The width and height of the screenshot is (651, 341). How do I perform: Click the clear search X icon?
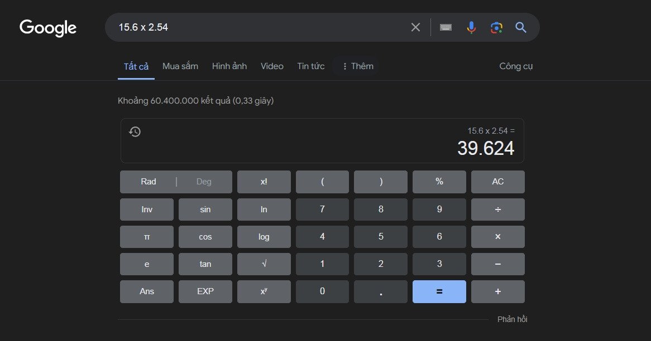415,27
